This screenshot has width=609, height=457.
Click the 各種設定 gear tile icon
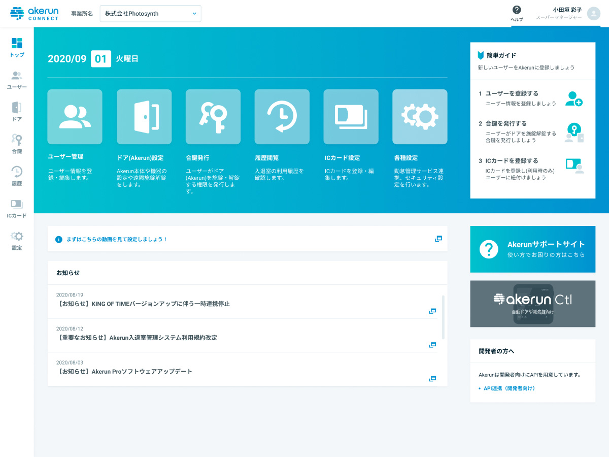420,117
